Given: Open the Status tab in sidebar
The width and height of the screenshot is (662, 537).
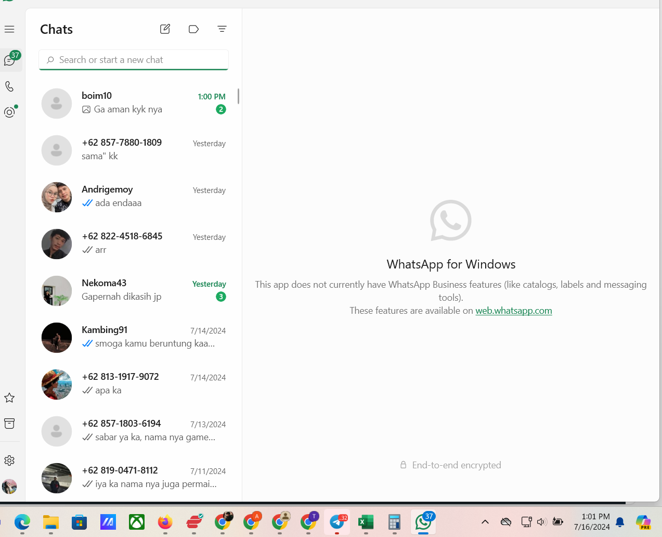Looking at the screenshot, I should [x=9, y=112].
